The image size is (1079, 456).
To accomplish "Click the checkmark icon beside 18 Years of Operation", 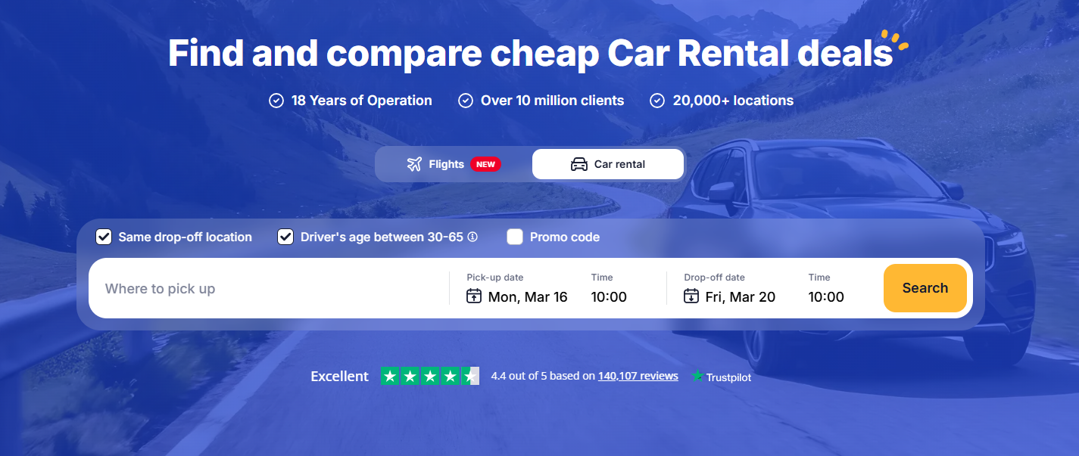I will (x=276, y=101).
